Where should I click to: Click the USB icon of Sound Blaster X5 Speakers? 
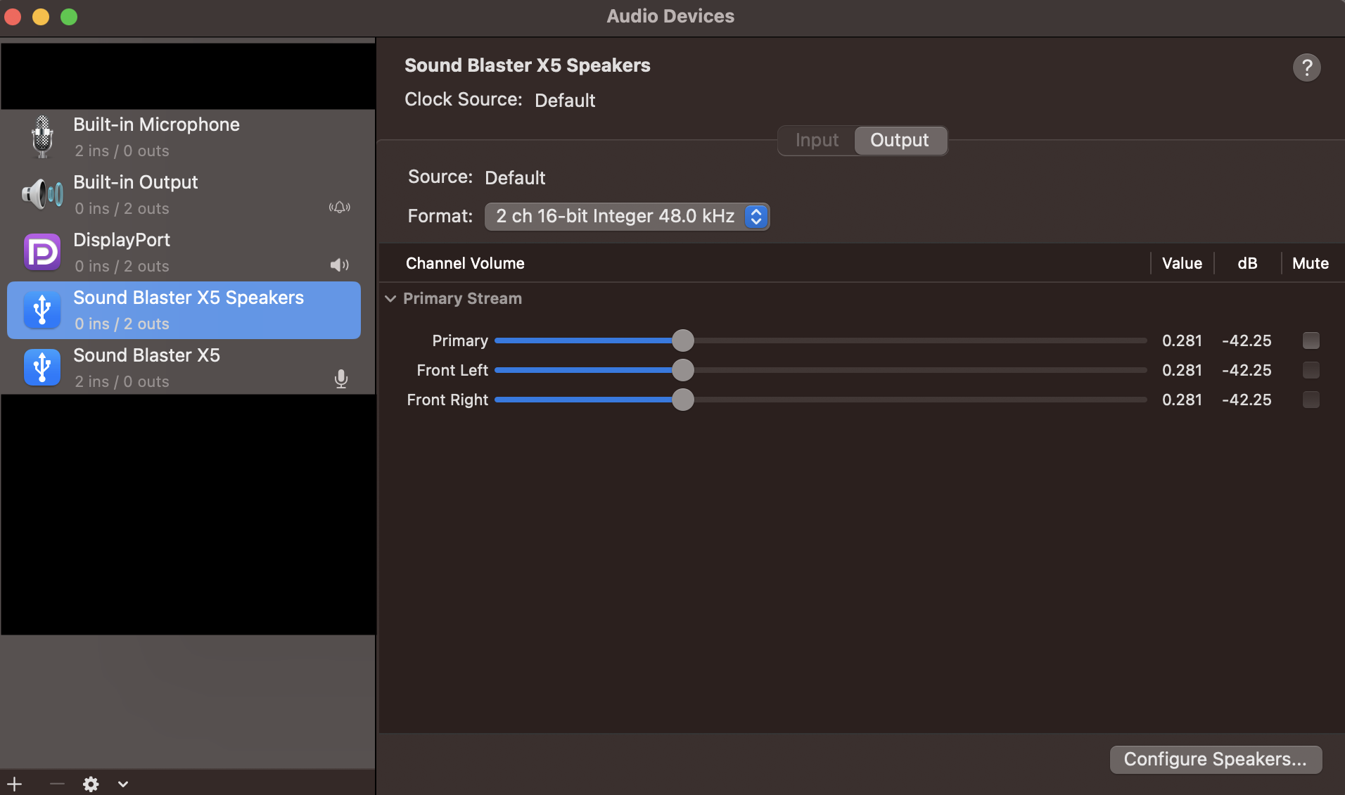point(42,310)
